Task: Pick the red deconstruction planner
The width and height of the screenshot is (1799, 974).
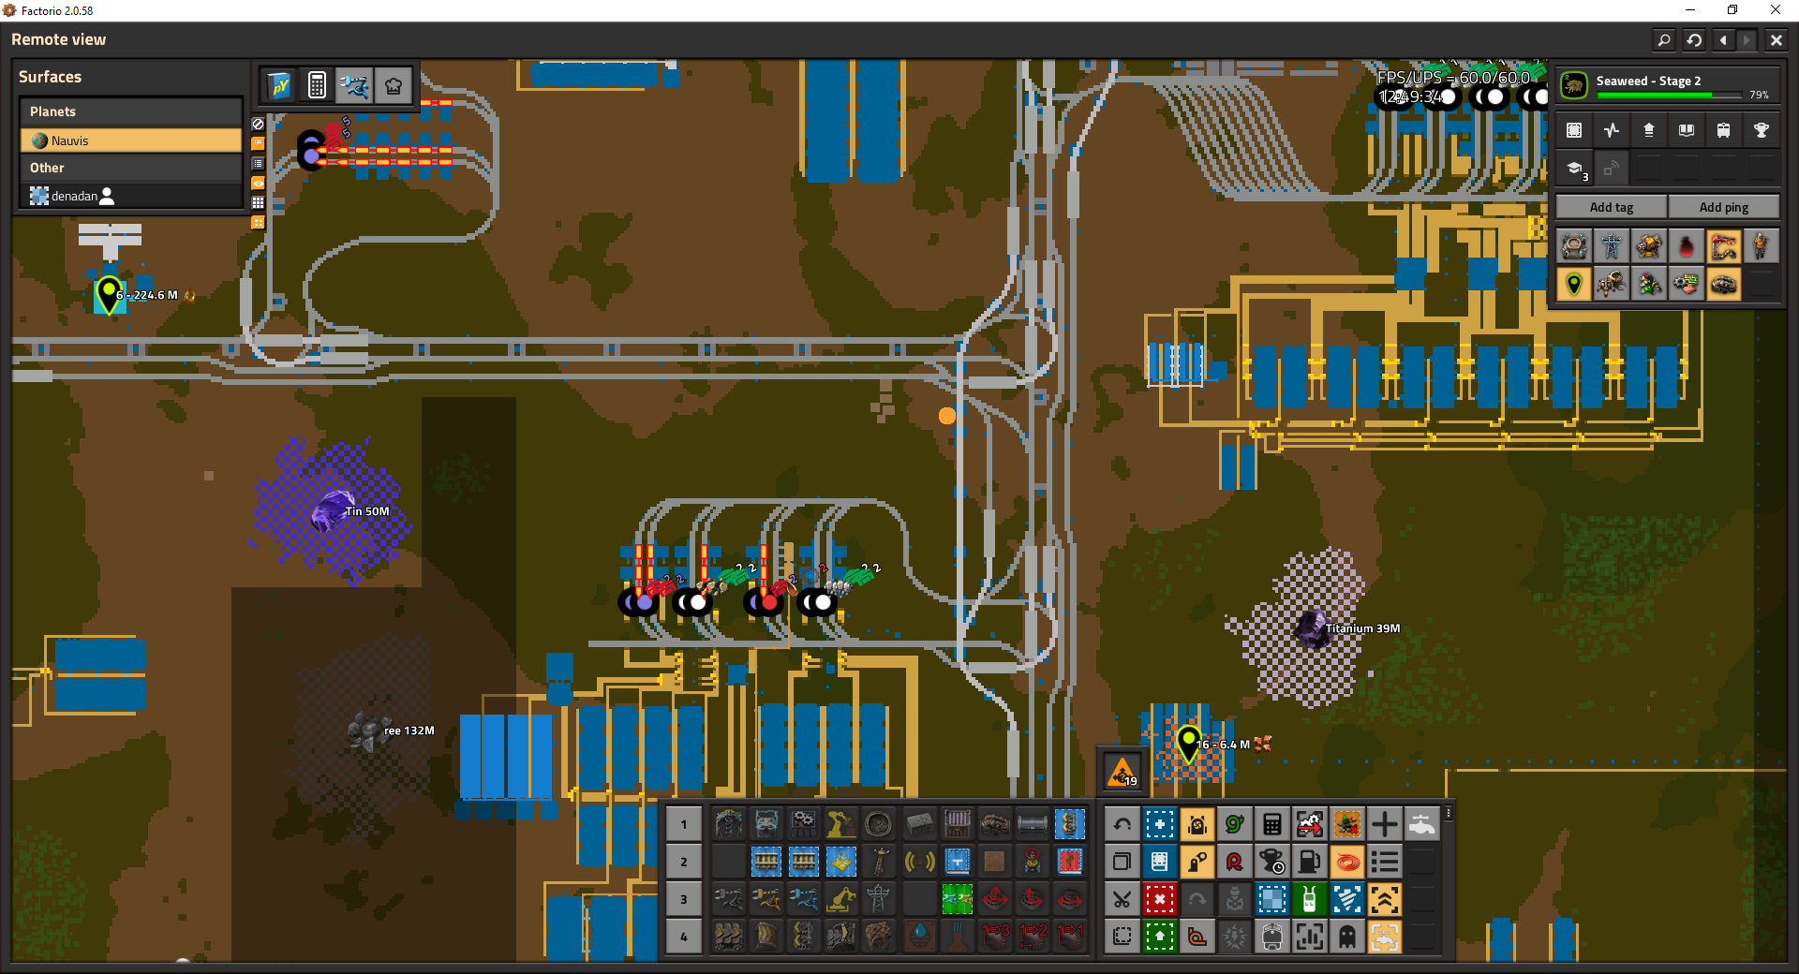Action: pyautogui.click(x=1160, y=900)
